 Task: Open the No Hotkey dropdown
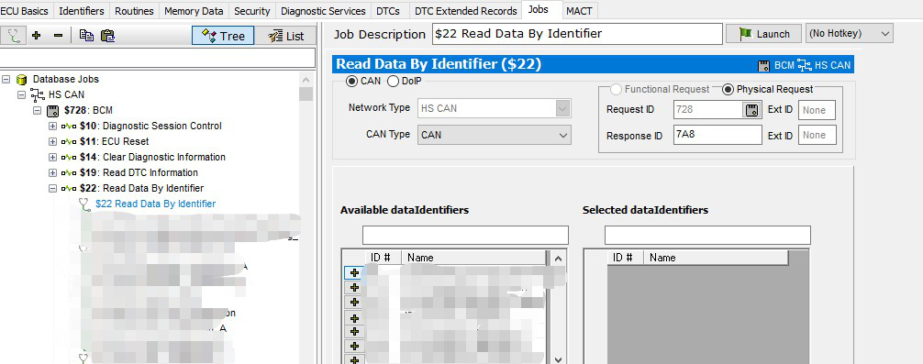tap(850, 34)
